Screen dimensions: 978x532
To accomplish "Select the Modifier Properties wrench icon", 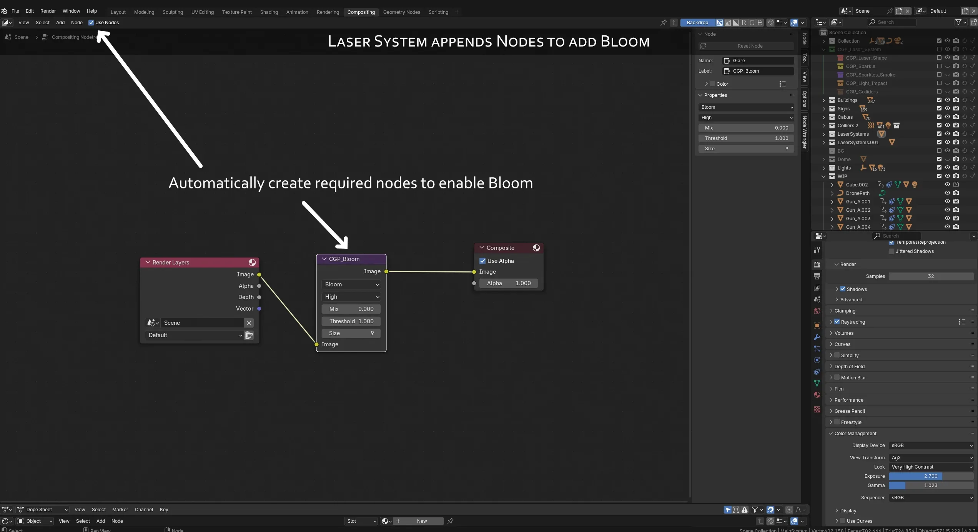I will pos(817,337).
